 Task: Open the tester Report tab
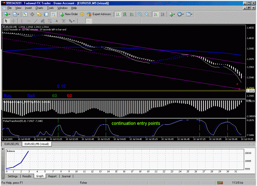click(52, 176)
